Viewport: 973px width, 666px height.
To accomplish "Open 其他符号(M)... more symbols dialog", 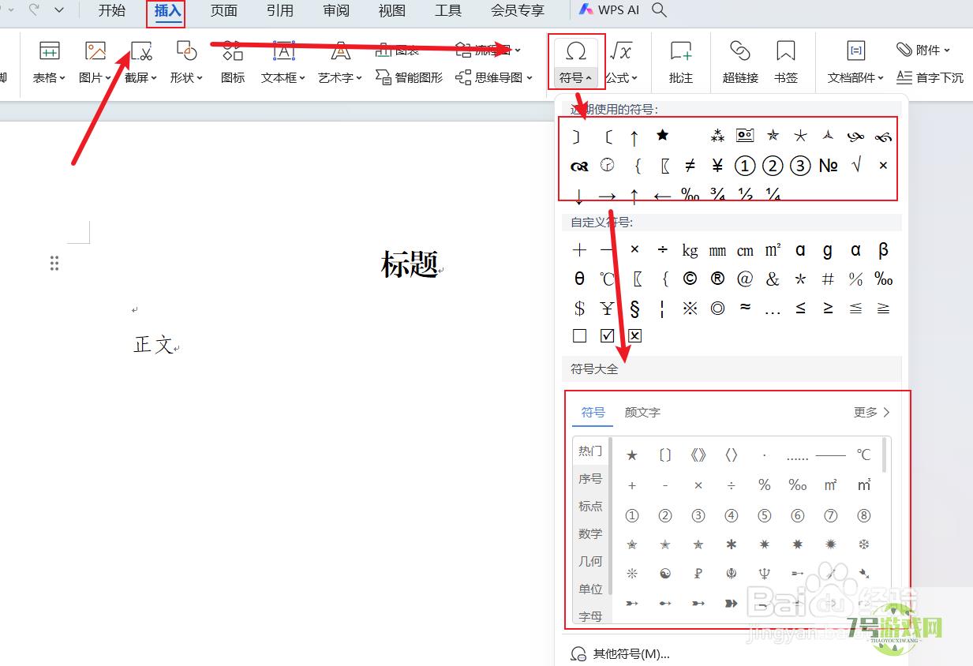I will [x=620, y=653].
